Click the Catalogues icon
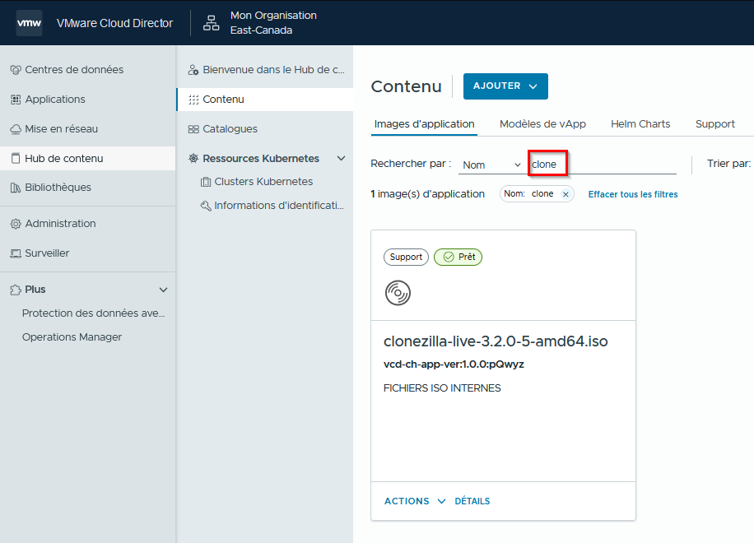 193,129
